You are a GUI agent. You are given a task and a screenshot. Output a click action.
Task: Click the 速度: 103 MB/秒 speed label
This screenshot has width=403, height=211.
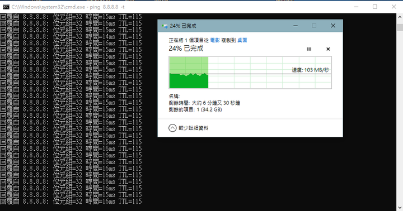[x=311, y=70]
